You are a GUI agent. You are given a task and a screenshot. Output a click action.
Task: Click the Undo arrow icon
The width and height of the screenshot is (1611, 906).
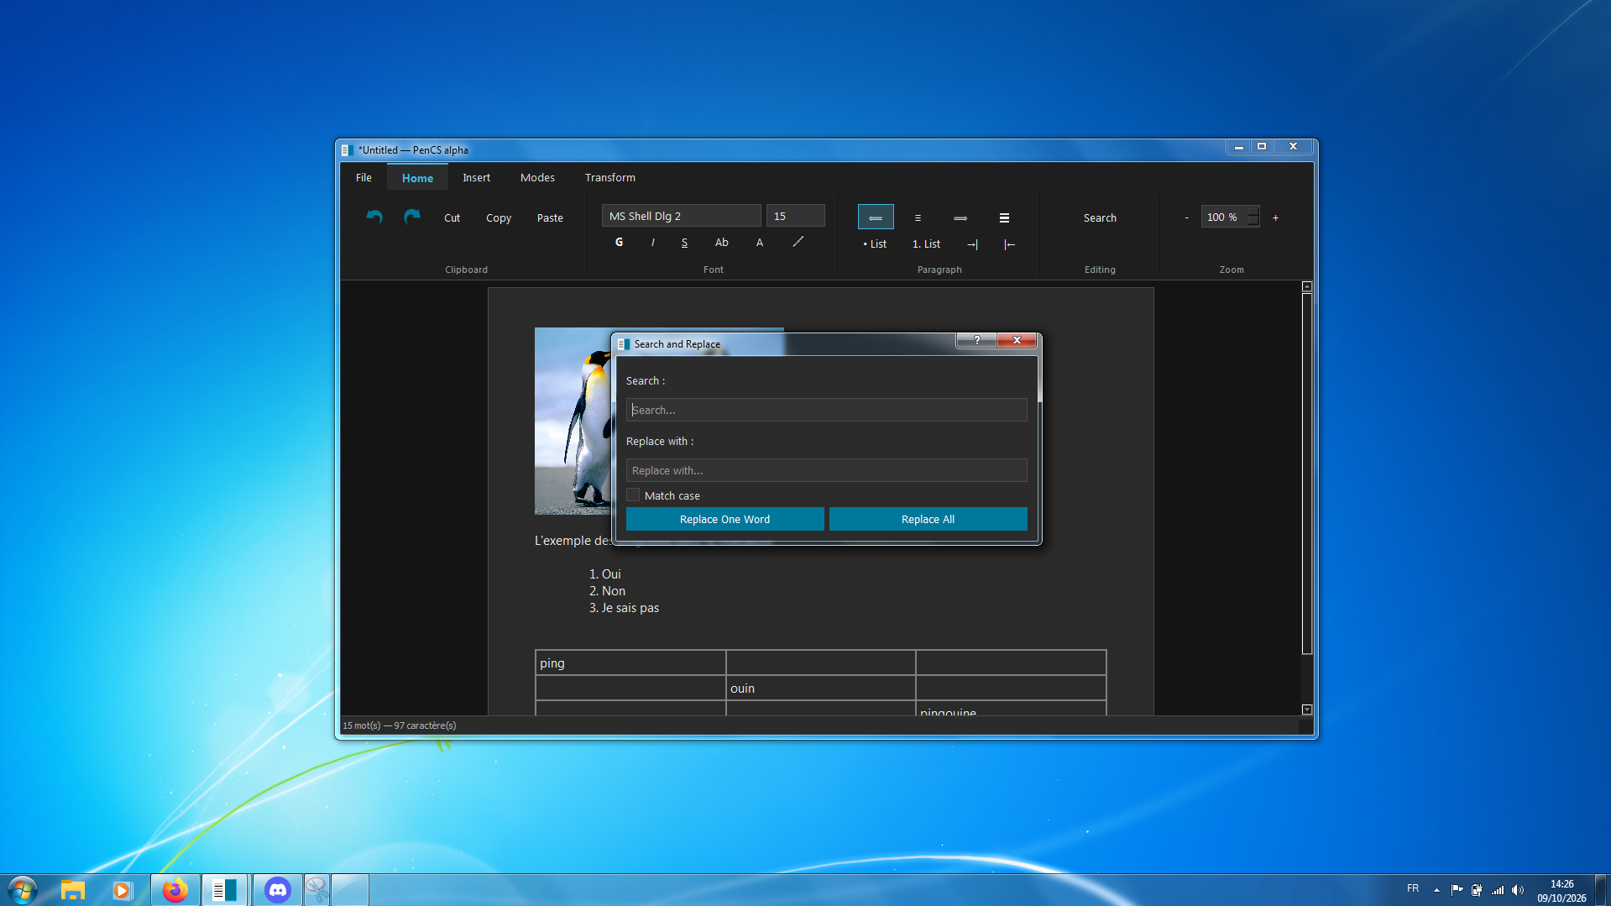tap(374, 217)
